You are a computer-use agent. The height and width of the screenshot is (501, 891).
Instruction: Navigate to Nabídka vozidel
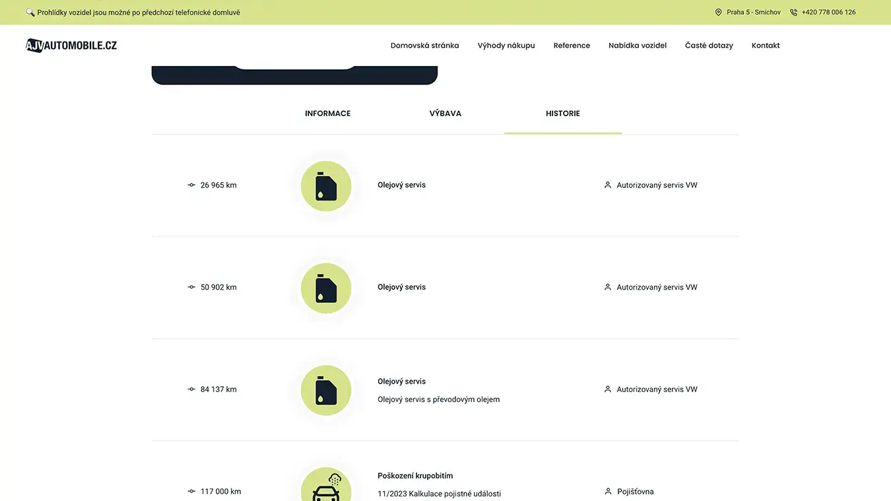(x=637, y=46)
